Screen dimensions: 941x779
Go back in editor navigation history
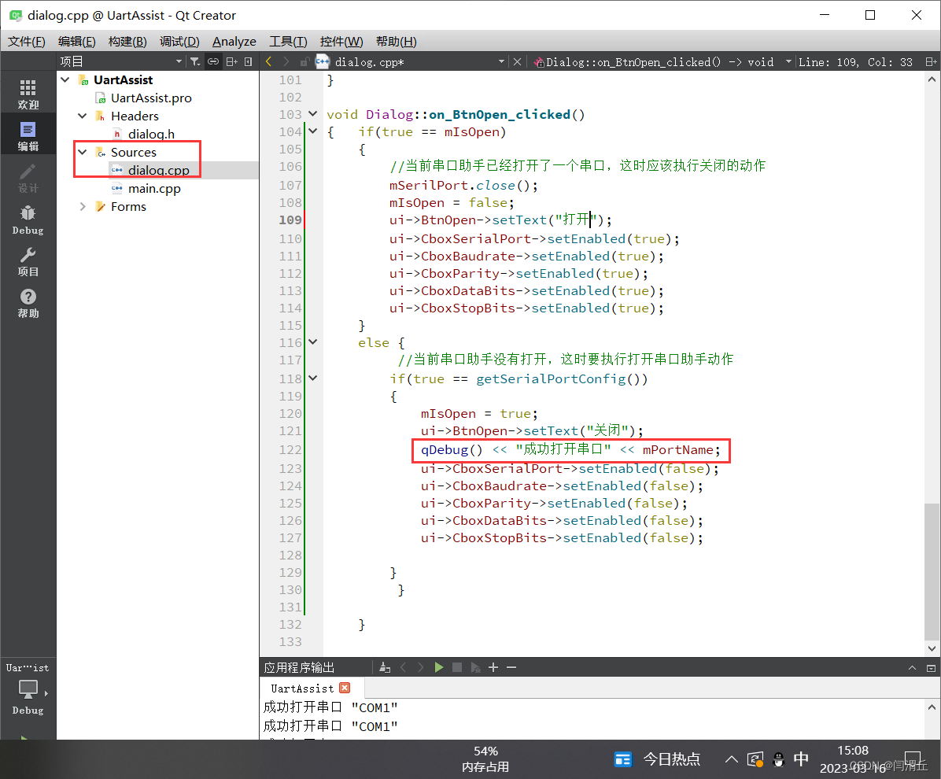269,62
